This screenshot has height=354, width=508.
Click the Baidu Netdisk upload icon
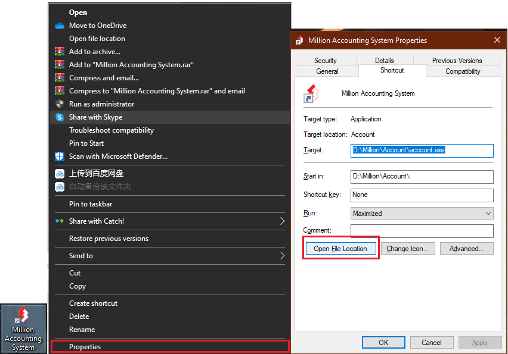tap(60, 174)
